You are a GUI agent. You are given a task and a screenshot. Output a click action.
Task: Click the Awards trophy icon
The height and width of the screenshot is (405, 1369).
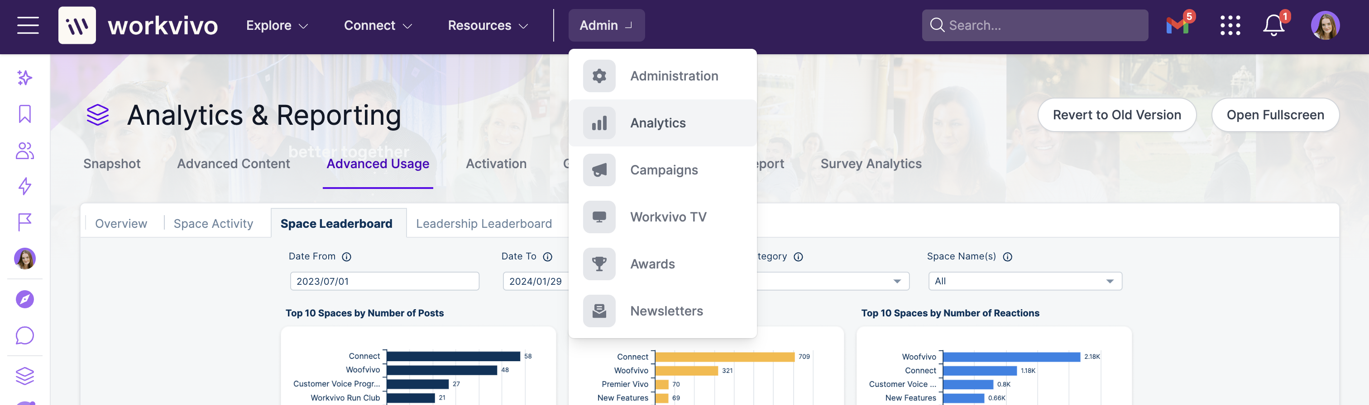[x=599, y=264]
